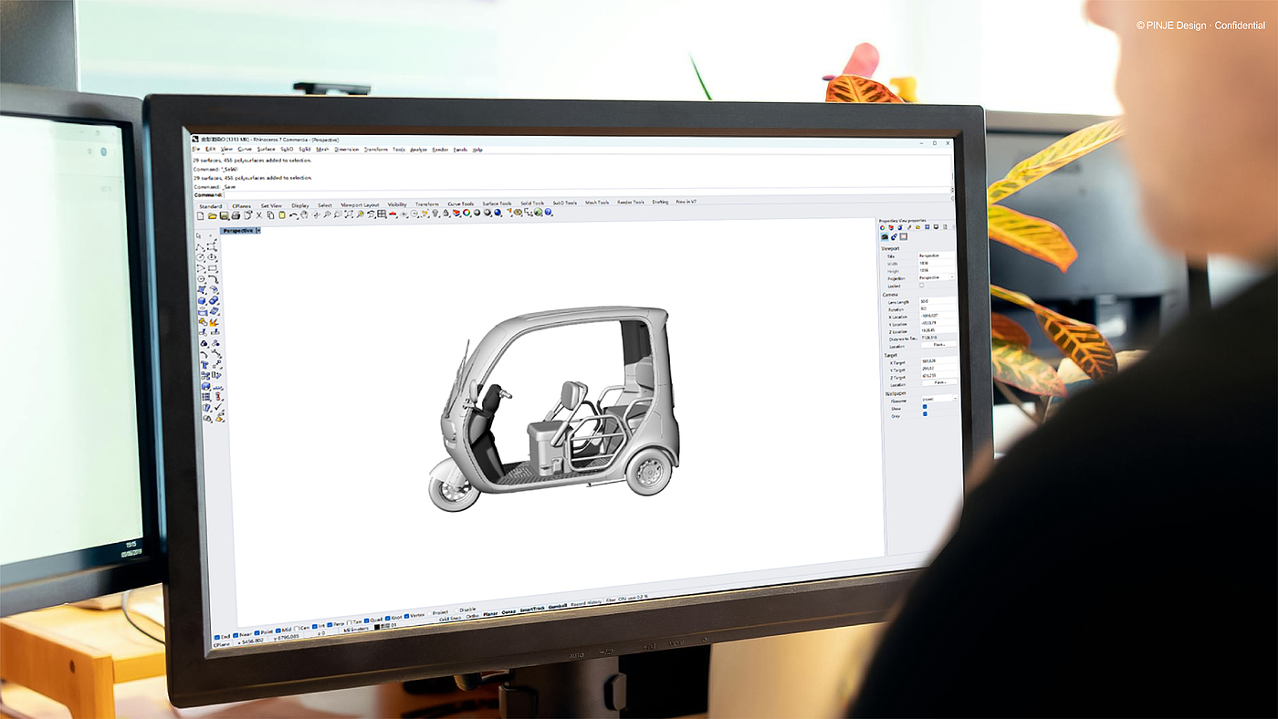Click the color wheel Object Properties icon
This screenshot has width=1278, height=719.
pos(466,213)
